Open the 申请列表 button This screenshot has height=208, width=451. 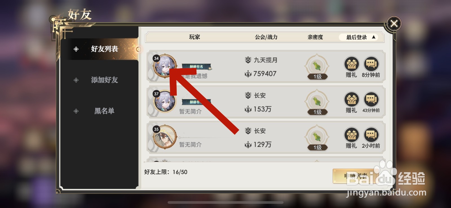[356, 176]
